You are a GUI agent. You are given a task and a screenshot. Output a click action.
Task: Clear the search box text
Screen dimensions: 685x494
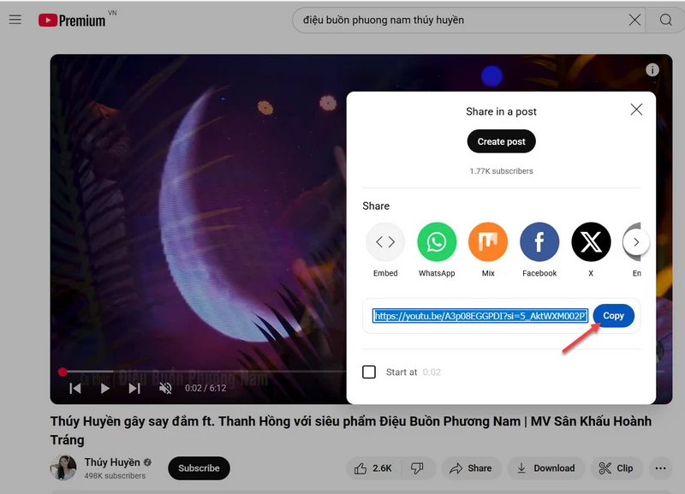[x=634, y=20]
